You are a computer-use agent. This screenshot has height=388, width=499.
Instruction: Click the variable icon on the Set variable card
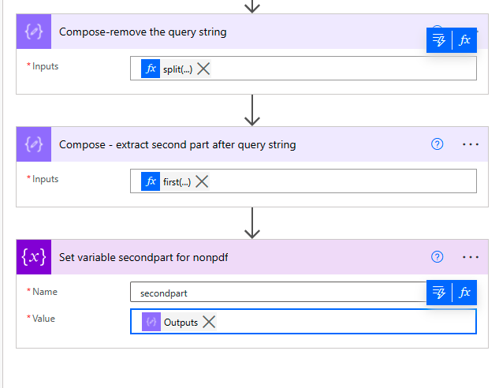(34, 257)
